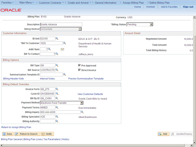Click the BI Unit lookup magnifier icon
Viewport: 196px width, 147px height.
[x=57, y=39]
